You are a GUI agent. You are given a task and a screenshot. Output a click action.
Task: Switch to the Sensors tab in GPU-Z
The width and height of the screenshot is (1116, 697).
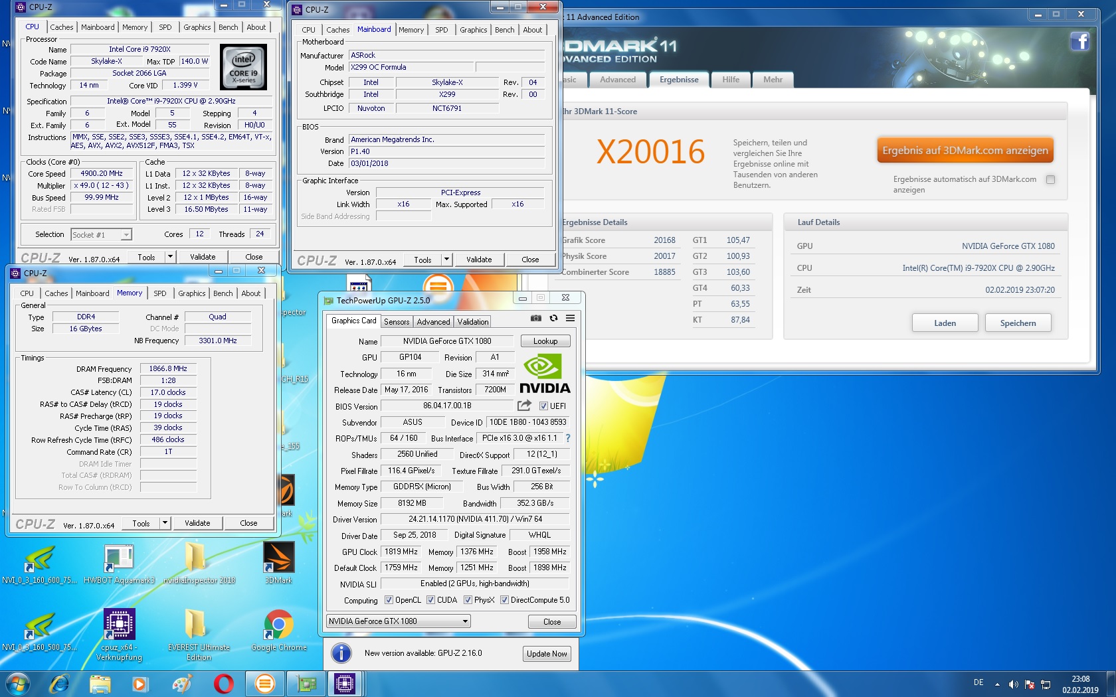pos(397,322)
